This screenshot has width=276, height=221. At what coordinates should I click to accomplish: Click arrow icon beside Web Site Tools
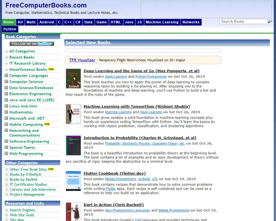7,215
